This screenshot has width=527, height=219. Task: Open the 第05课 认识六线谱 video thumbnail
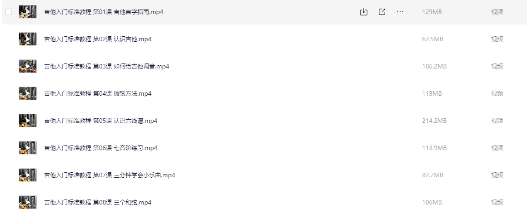tap(28, 121)
